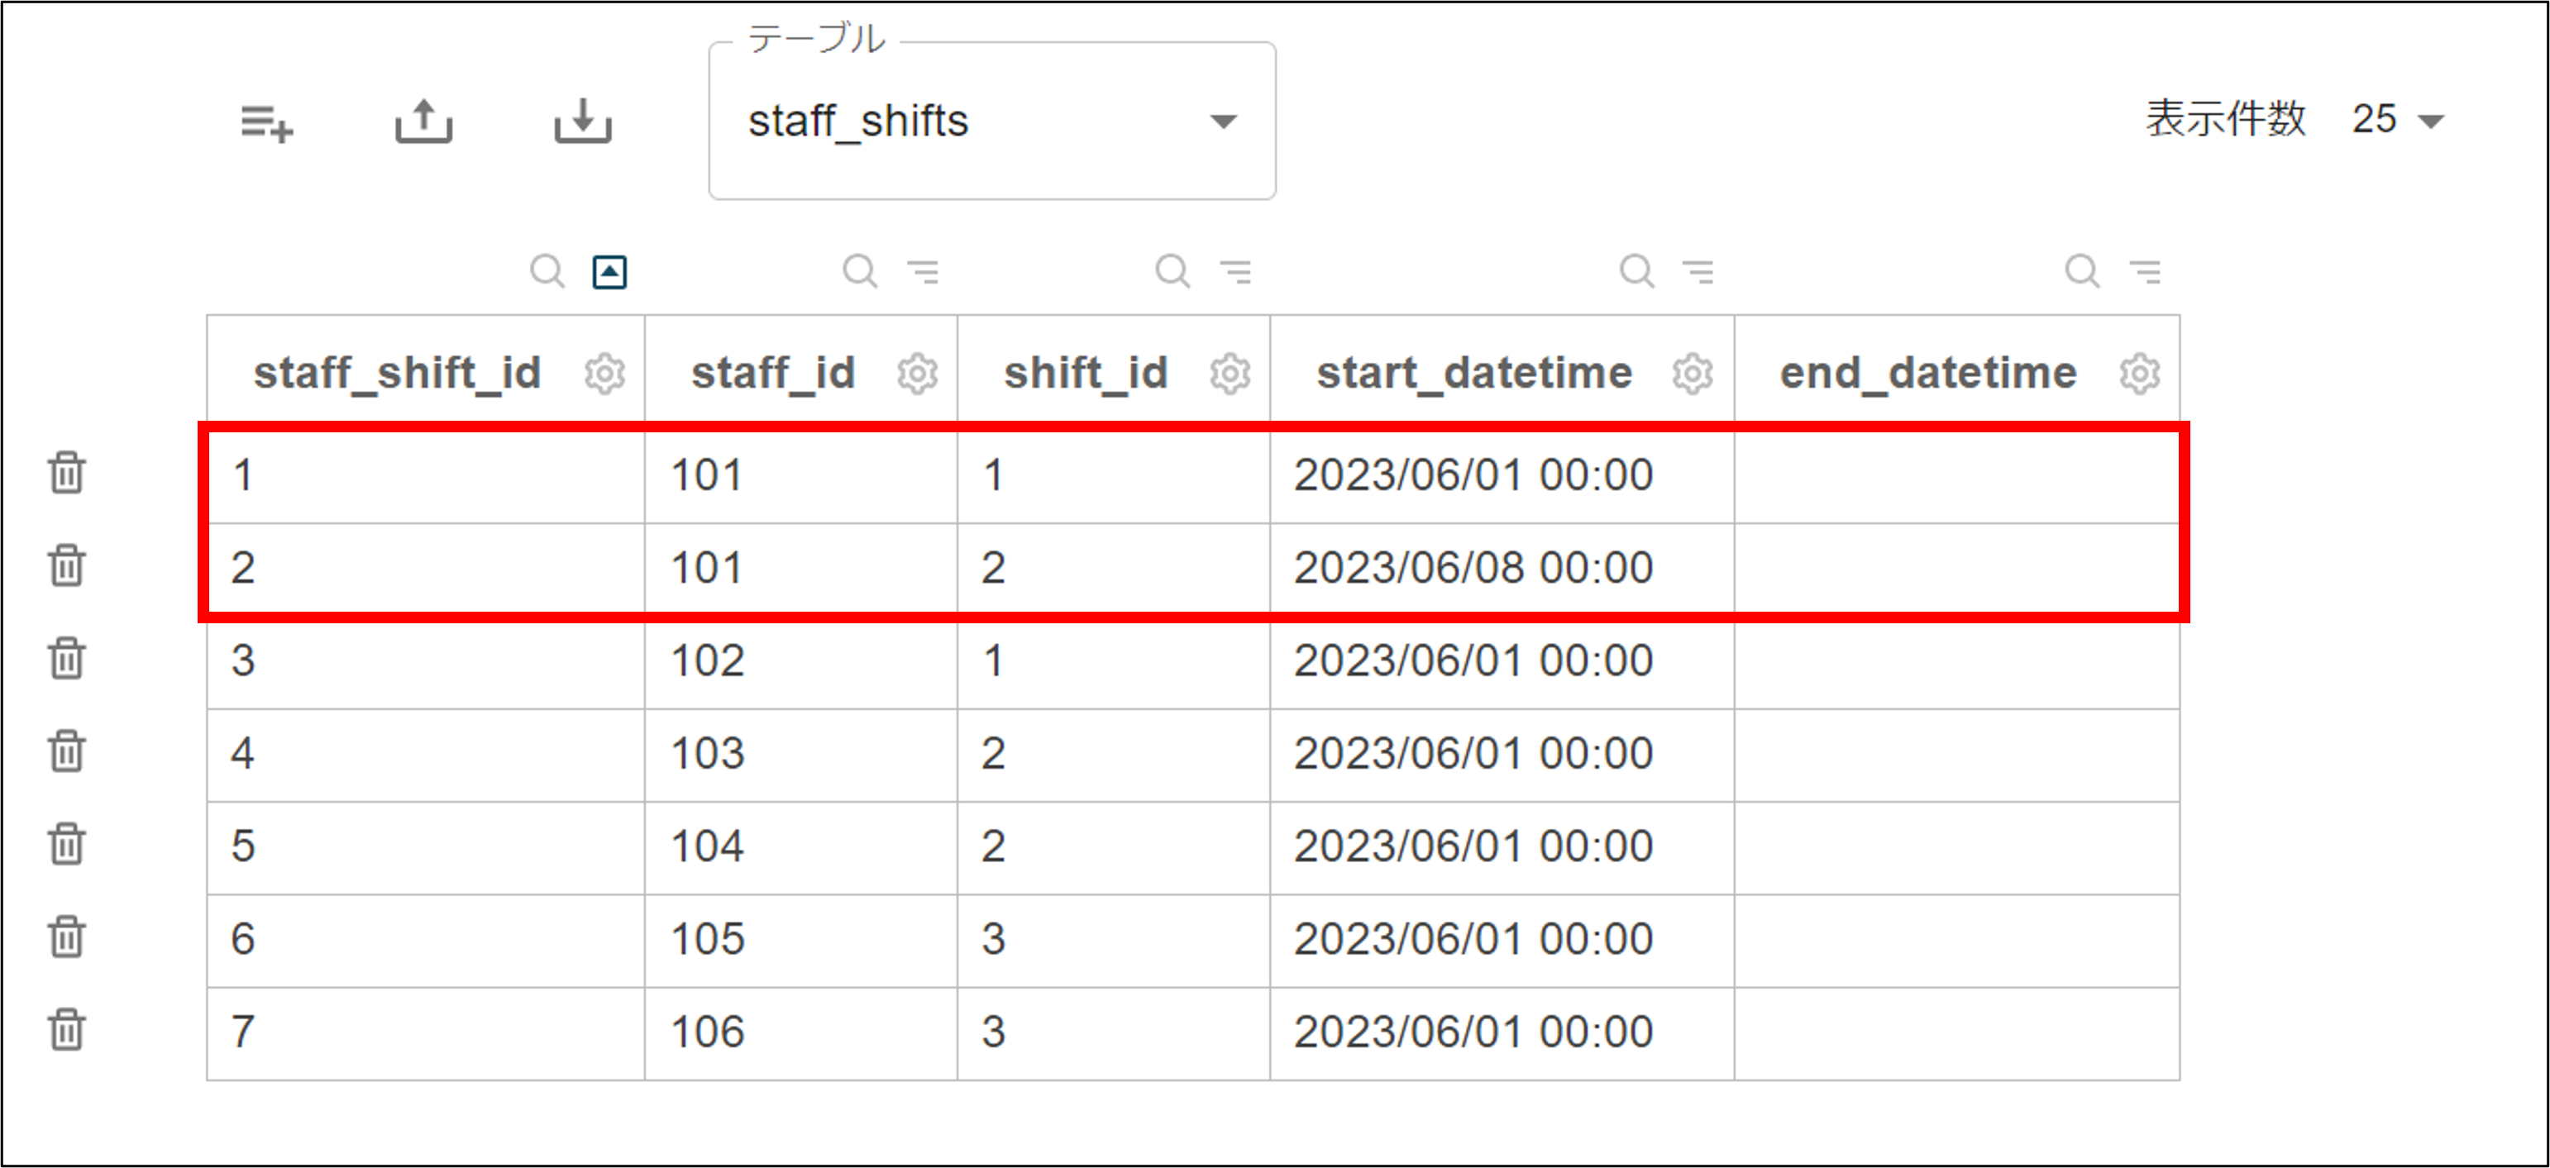This screenshot has width=2550, height=1168.
Task: Select staff_id cell 105
Action: pyautogui.click(x=801, y=942)
